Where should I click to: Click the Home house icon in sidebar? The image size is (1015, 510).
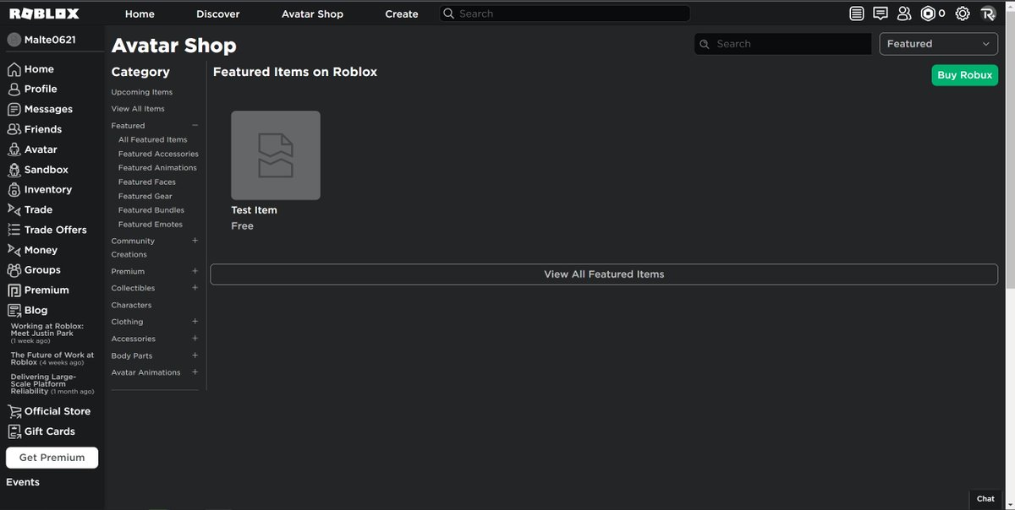pos(14,69)
